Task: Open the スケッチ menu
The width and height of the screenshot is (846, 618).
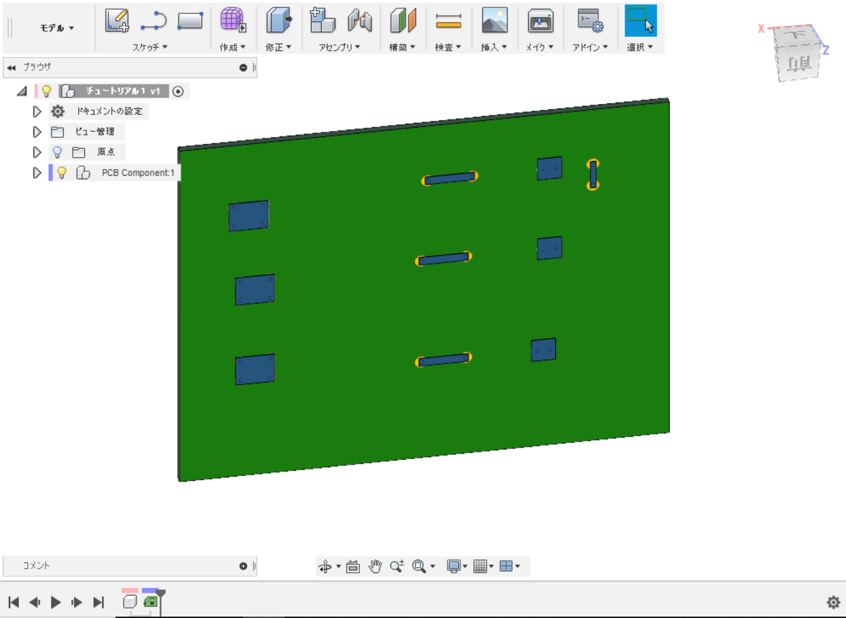Action: 149,47
